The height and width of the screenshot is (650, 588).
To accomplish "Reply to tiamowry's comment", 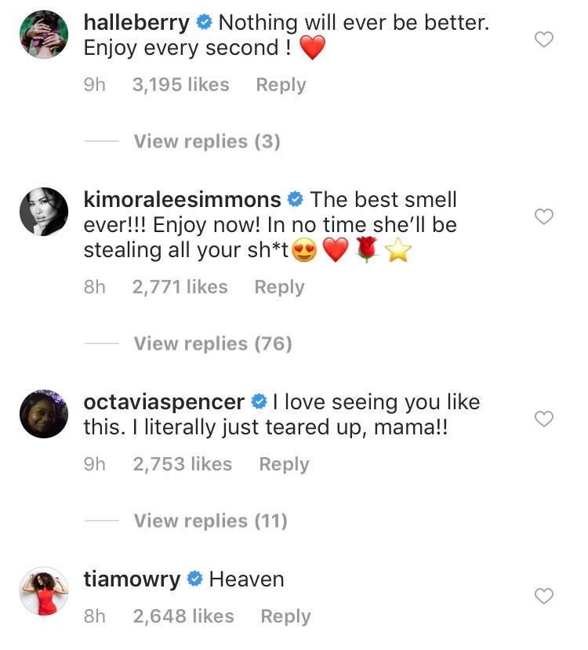I will 285,616.
